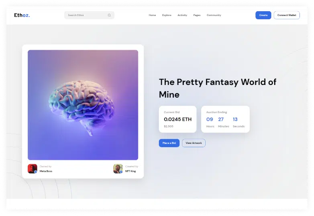The width and height of the screenshot is (314, 216).
Task: Click Connect Wallet button
Action: point(287,15)
